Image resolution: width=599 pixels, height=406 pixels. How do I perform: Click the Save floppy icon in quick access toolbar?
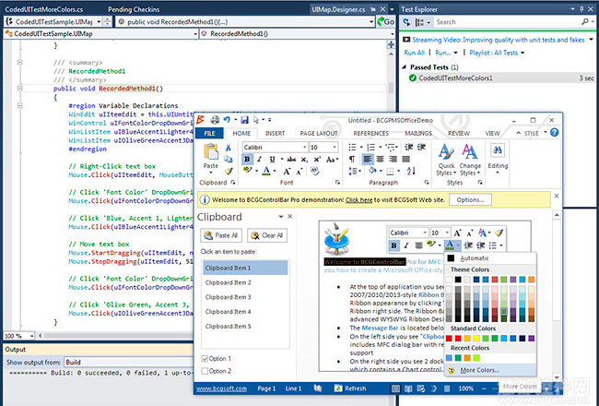244,120
